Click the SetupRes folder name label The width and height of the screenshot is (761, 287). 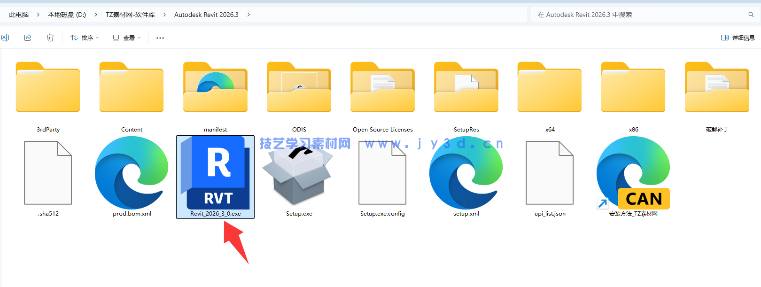click(466, 130)
